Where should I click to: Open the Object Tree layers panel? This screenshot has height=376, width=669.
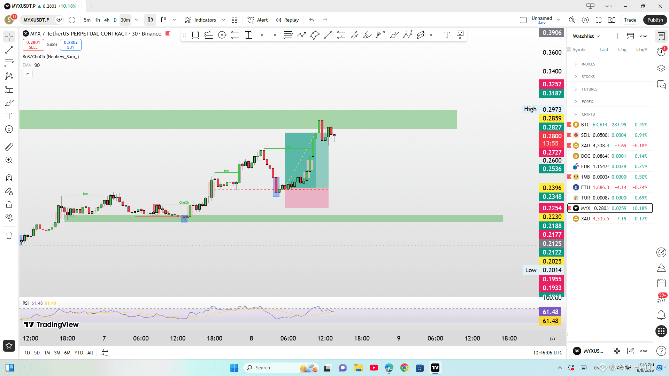pyautogui.click(x=661, y=68)
